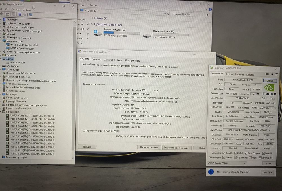The height and width of the screenshot is (191, 282).
Task: Scan for hardware changes via monitor icon
Action: tap(31, 15)
